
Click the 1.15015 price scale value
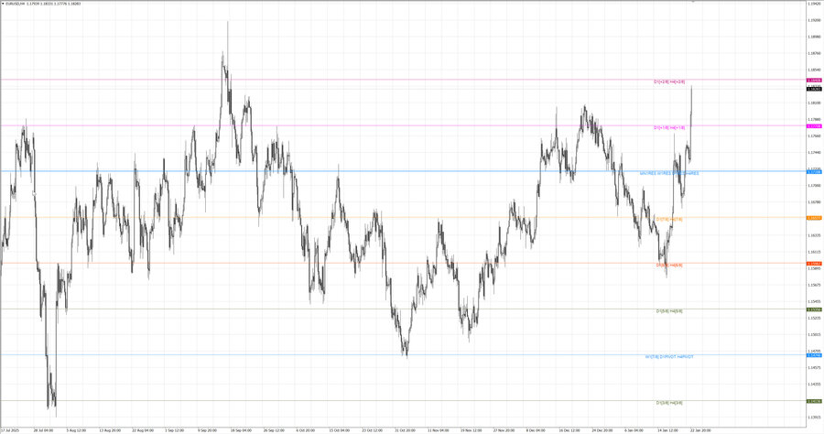click(814, 334)
